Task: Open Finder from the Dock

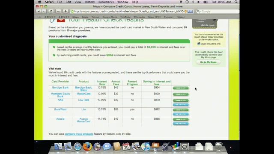Action: point(58,146)
